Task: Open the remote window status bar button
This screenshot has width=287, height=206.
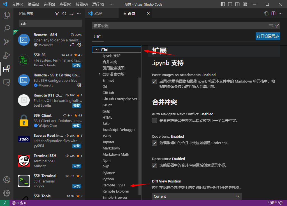Action: (x=5, y=203)
